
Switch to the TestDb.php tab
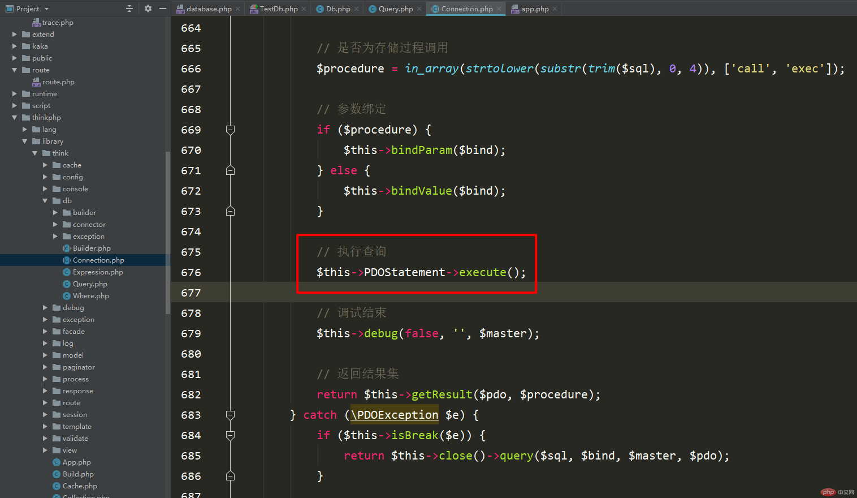279,8
